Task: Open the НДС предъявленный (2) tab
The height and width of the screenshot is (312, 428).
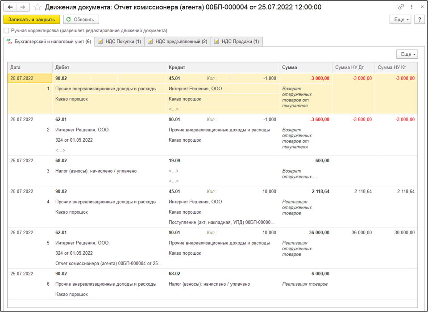Action: 177,42
